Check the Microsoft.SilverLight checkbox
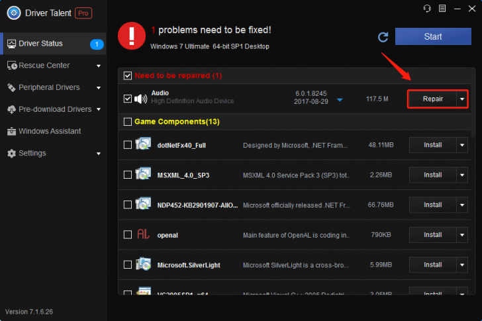The height and width of the screenshot is (321, 482). [128, 265]
